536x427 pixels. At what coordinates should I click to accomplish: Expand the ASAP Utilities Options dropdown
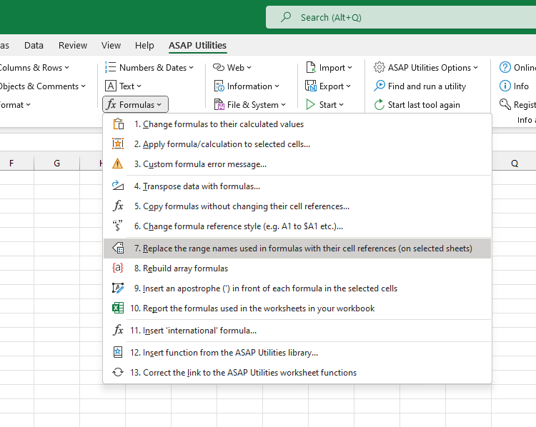coord(426,68)
